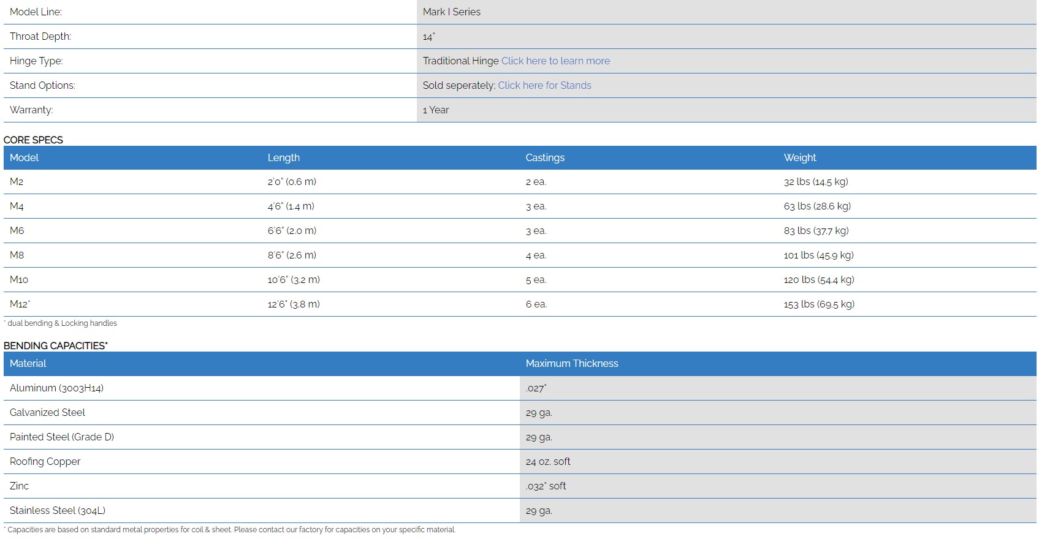Click the Weight column header
Screen dimensions: 1039x539
coord(800,157)
